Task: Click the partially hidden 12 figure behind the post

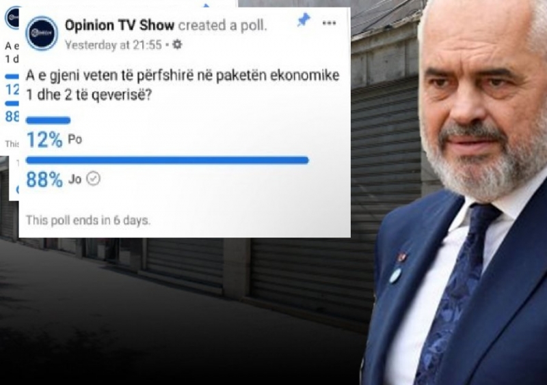Action: [12, 90]
